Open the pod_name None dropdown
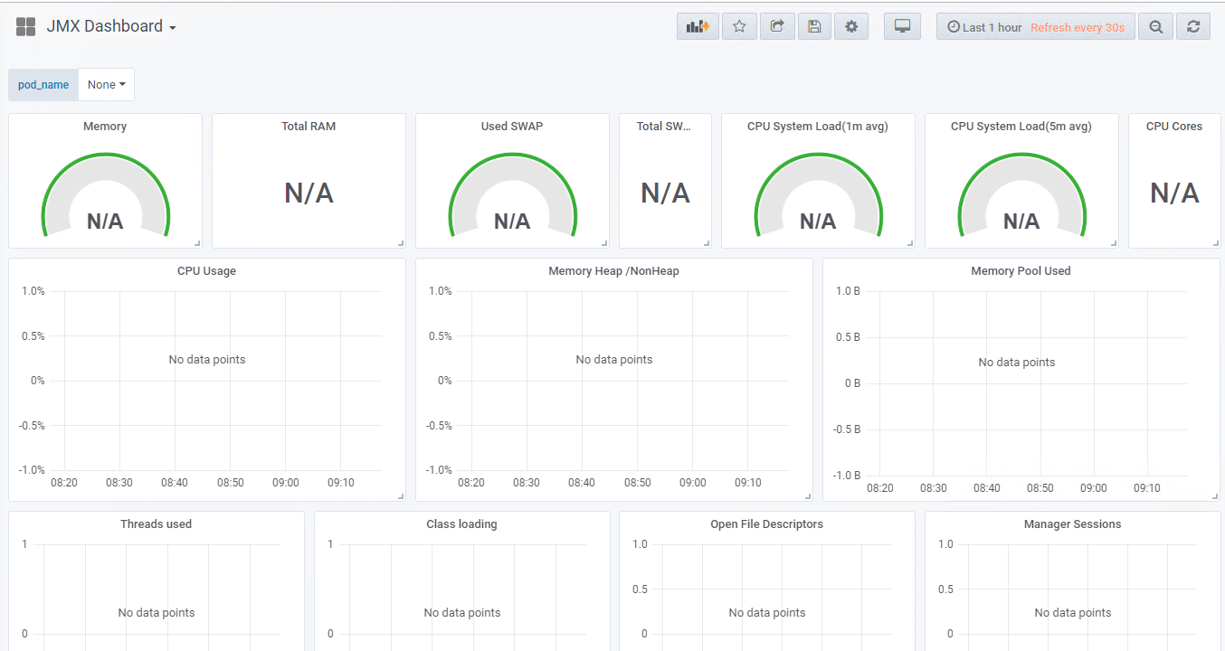 pyautogui.click(x=107, y=84)
